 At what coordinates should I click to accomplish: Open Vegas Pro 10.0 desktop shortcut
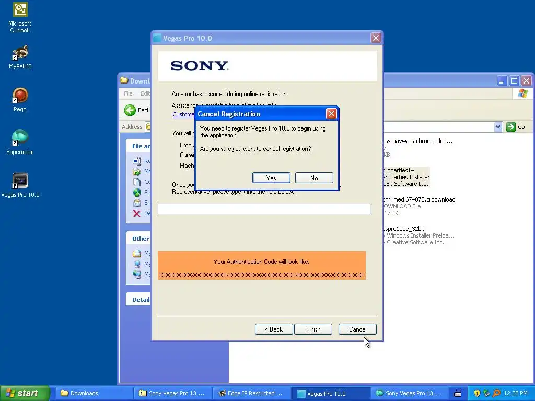coord(20,185)
